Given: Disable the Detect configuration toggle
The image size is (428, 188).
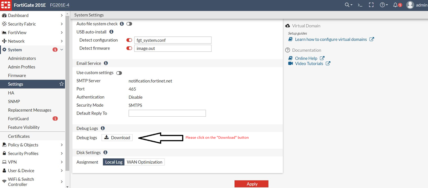Looking at the screenshot, I should (x=129, y=40).
